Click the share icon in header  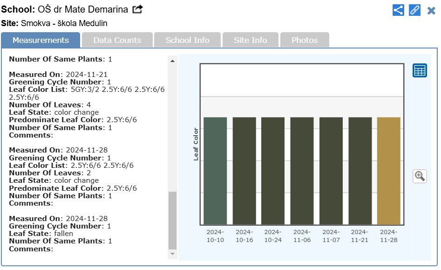click(398, 10)
